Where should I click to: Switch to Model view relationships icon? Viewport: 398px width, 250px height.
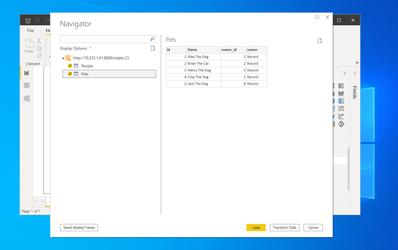[27, 98]
